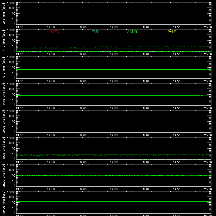Screen dimensions: 216x216
Task: Click 20:00 time label below 4995 MHz panel
Action: 208,162
